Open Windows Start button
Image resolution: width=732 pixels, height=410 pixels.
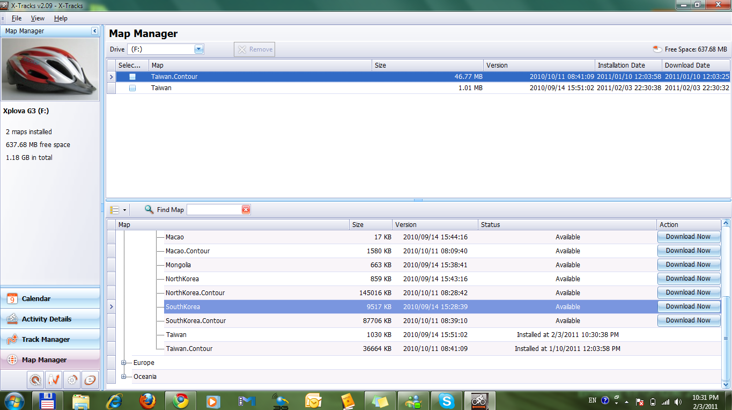(13, 401)
